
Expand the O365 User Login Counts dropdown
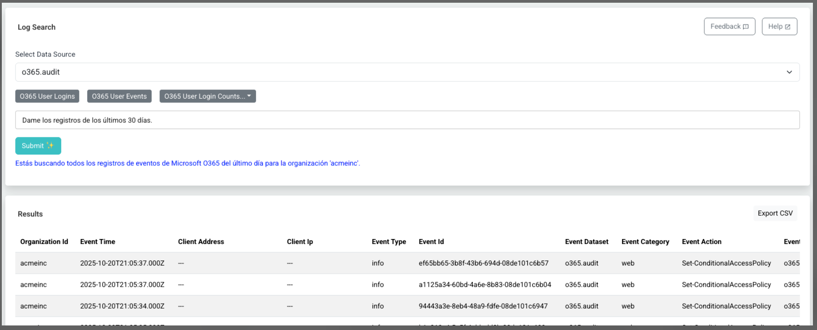(208, 96)
